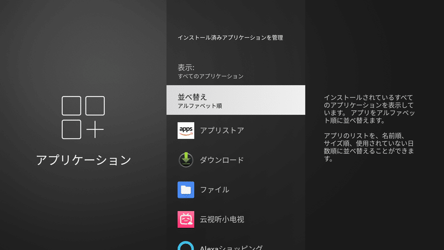Select the ファイル entry
The width and height of the screenshot is (444, 250).
click(235, 189)
